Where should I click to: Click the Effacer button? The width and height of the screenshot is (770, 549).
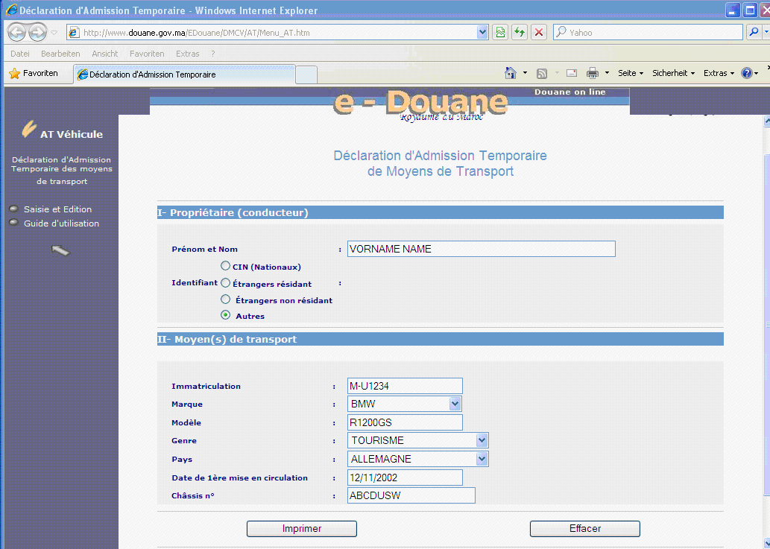[x=585, y=529]
